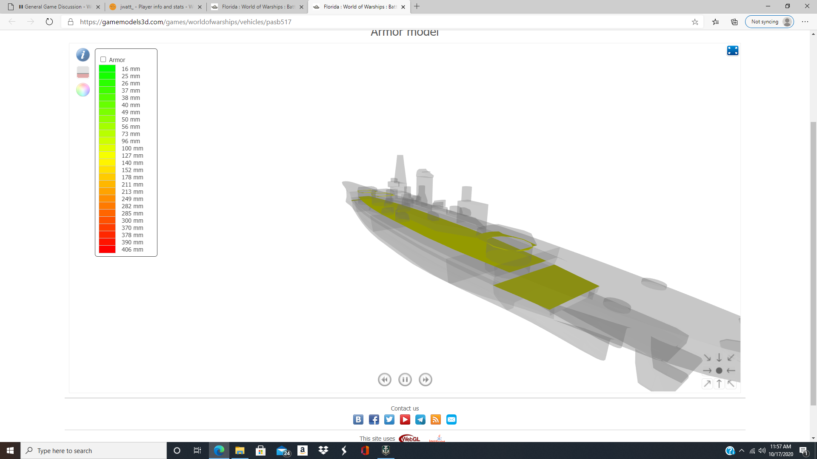This screenshot has height=459, width=817.
Task: Click the fast-forward rotation button
Action: [x=425, y=380]
